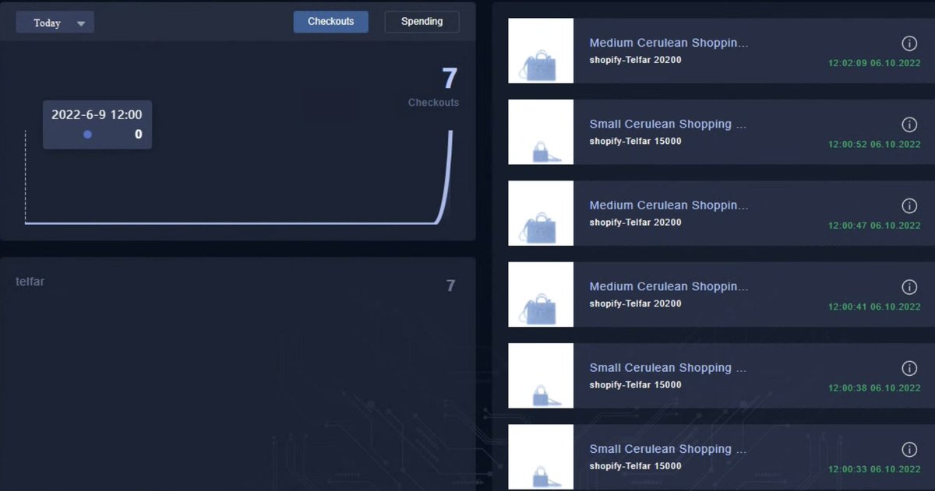
Task: Open info for the 12:00:33 checkout
Action: pyautogui.click(x=909, y=450)
